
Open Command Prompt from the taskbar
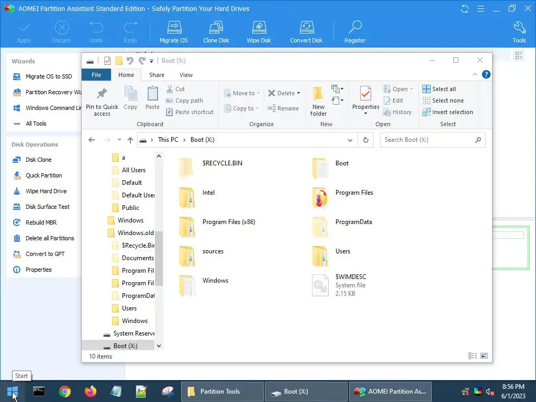point(39,392)
